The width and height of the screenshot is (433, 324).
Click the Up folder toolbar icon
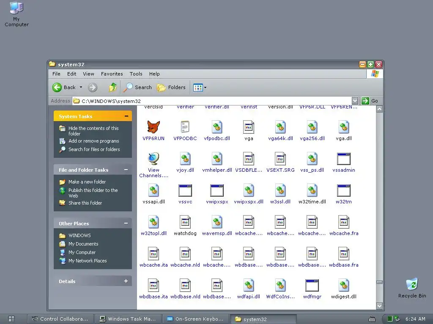tap(112, 87)
